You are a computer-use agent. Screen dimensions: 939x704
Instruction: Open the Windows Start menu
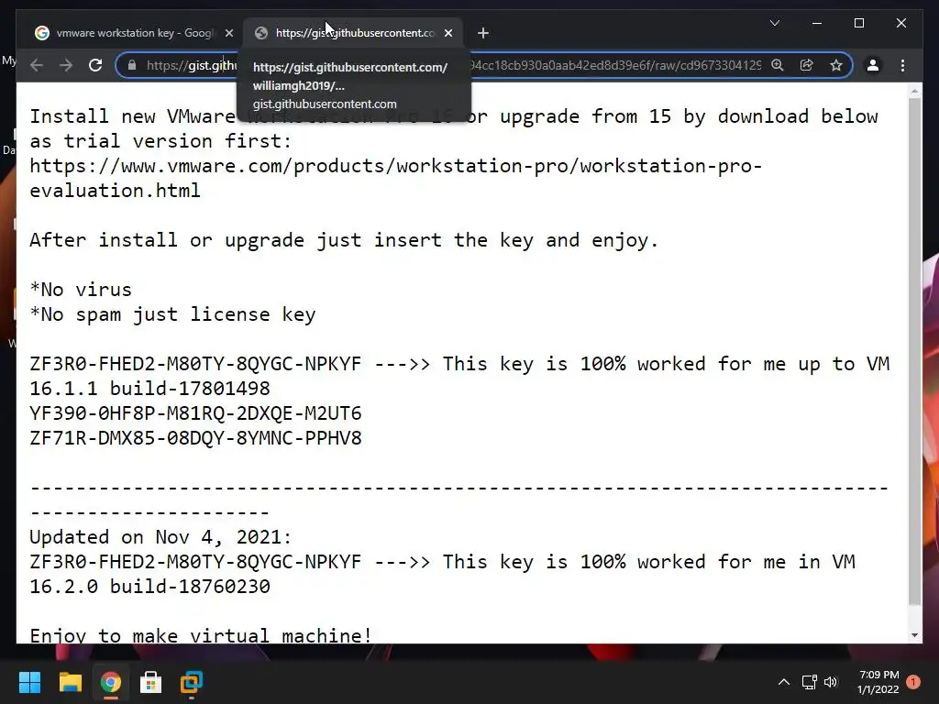tap(29, 682)
